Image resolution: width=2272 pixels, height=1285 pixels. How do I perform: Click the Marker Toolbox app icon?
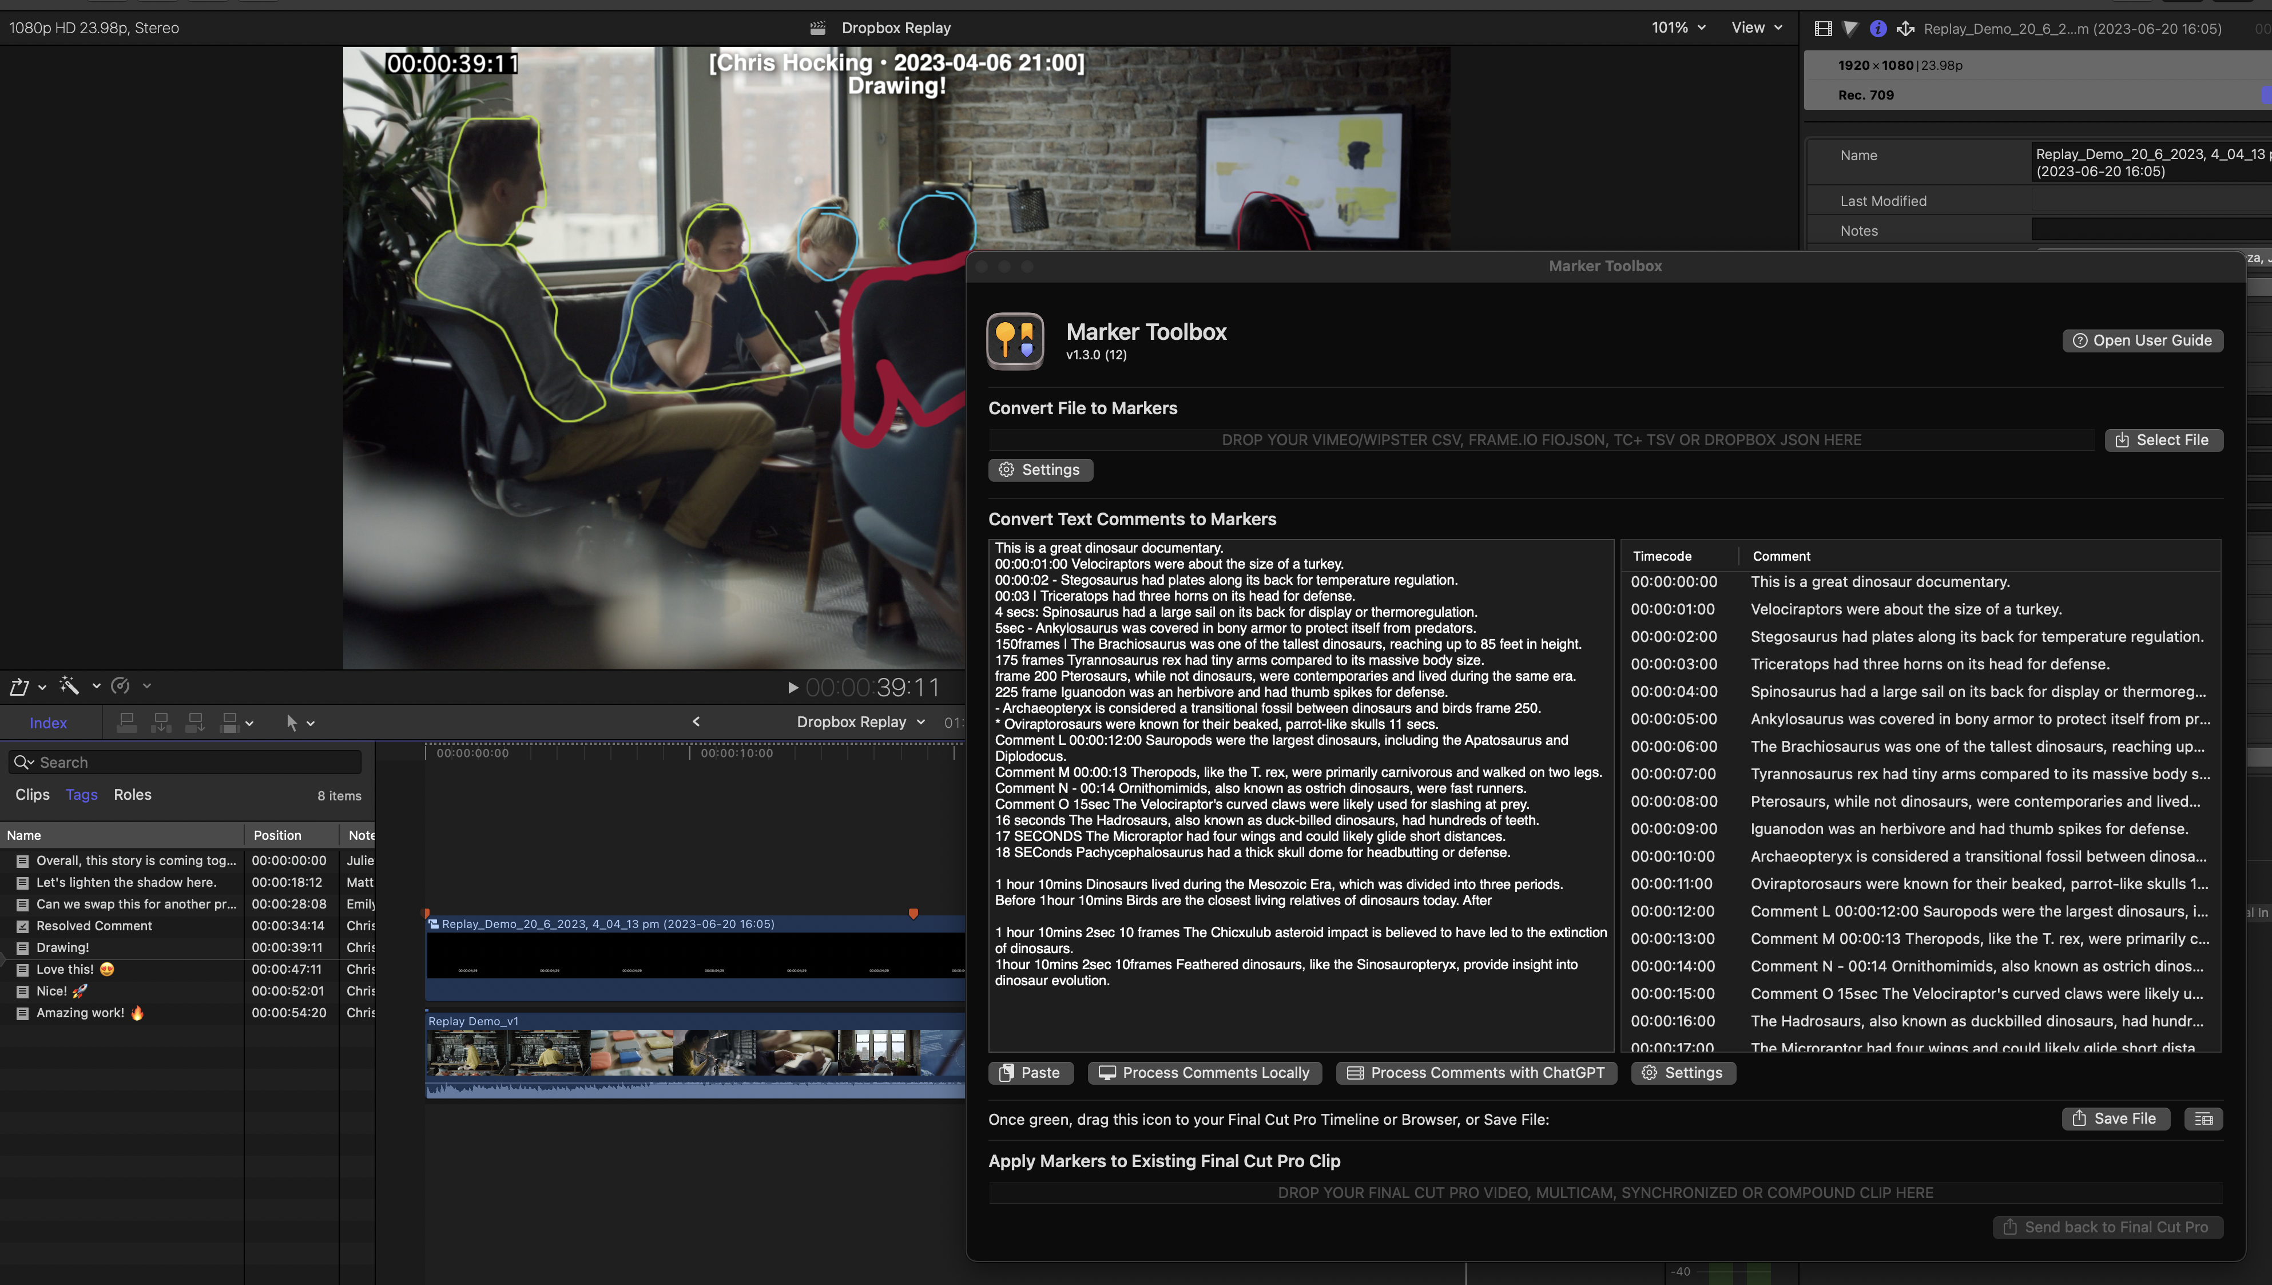(x=1015, y=340)
